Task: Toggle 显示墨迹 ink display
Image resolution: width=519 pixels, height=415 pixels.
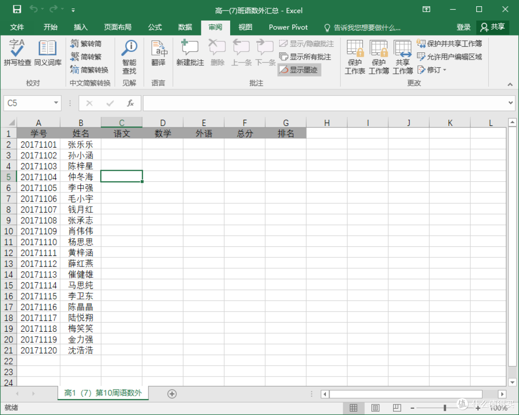Action: (298, 70)
